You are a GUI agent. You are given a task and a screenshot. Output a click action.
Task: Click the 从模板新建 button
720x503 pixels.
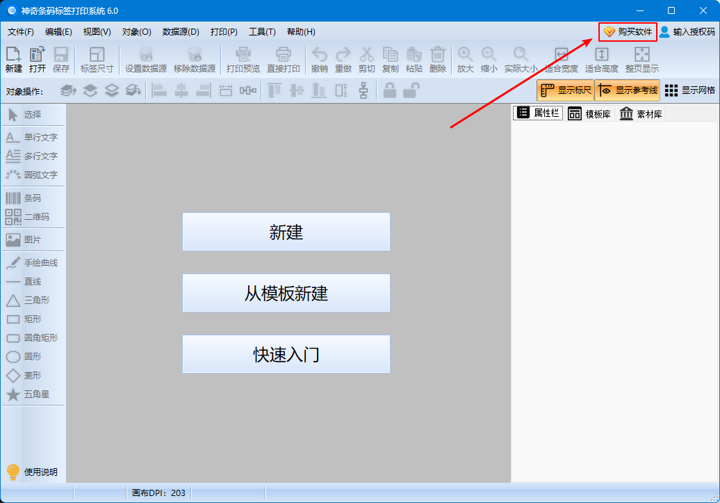pos(286,293)
